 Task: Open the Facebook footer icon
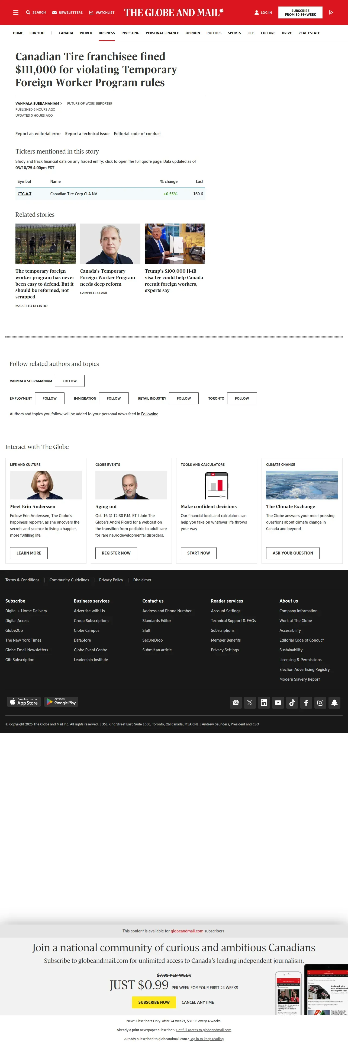click(x=306, y=703)
